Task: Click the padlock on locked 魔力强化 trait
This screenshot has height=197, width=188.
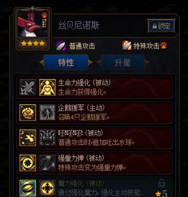Action: [x=162, y=183]
